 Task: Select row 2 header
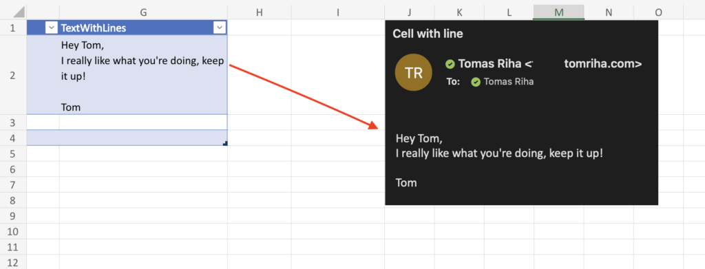click(12, 75)
